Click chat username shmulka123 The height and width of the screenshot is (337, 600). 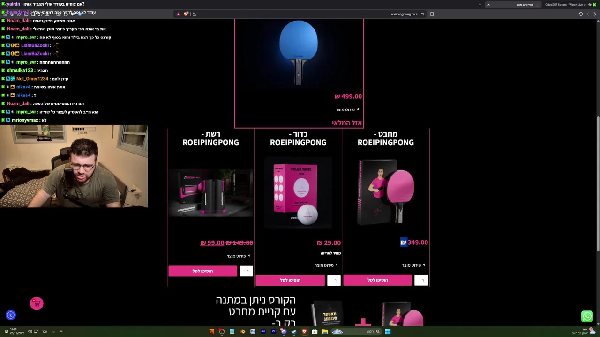click(20, 70)
